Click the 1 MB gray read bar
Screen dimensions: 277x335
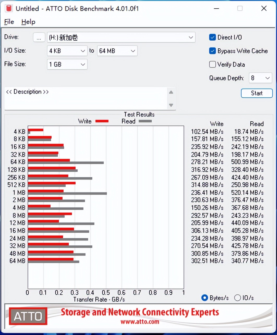pyautogui.click(x=67, y=194)
